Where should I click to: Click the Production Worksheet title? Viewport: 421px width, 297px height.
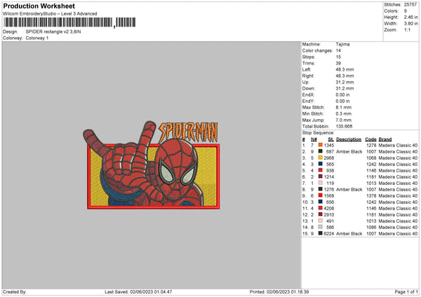click(x=39, y=6)
